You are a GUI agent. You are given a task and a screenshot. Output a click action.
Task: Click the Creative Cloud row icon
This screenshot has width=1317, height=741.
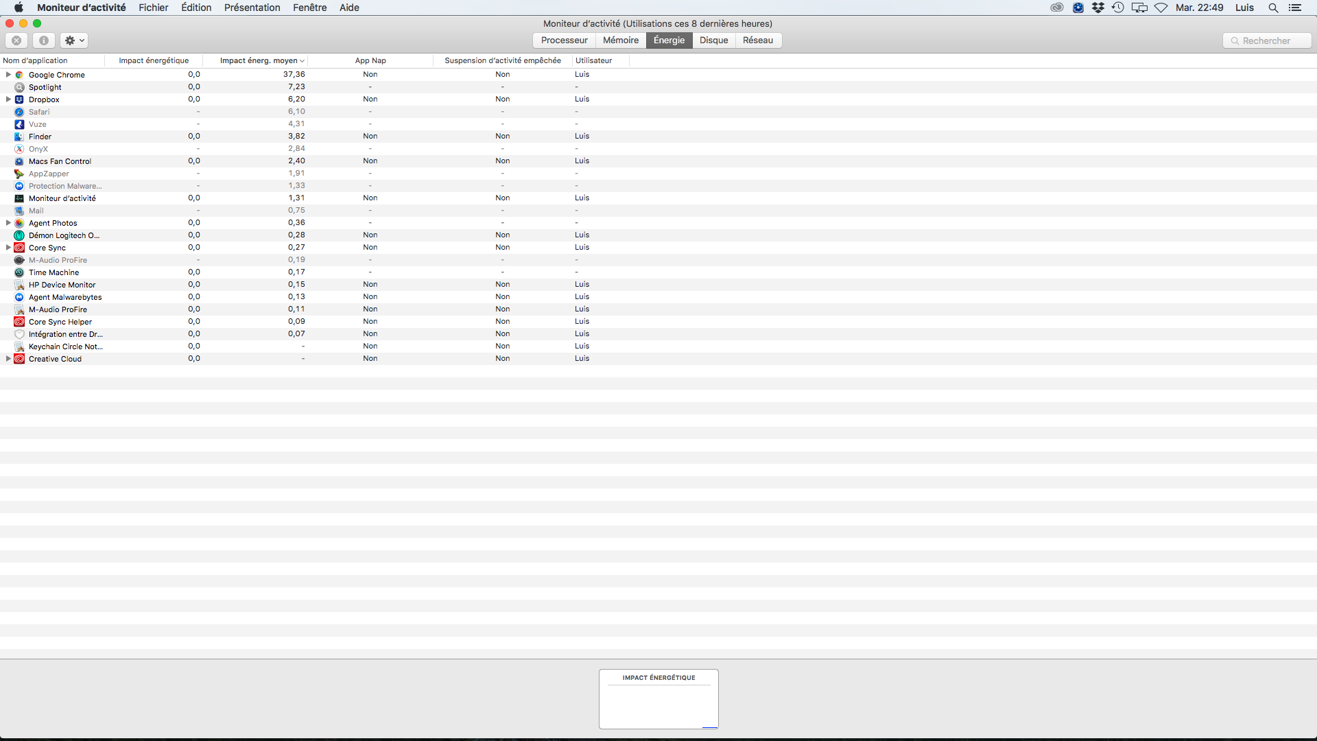pos(19,359)
